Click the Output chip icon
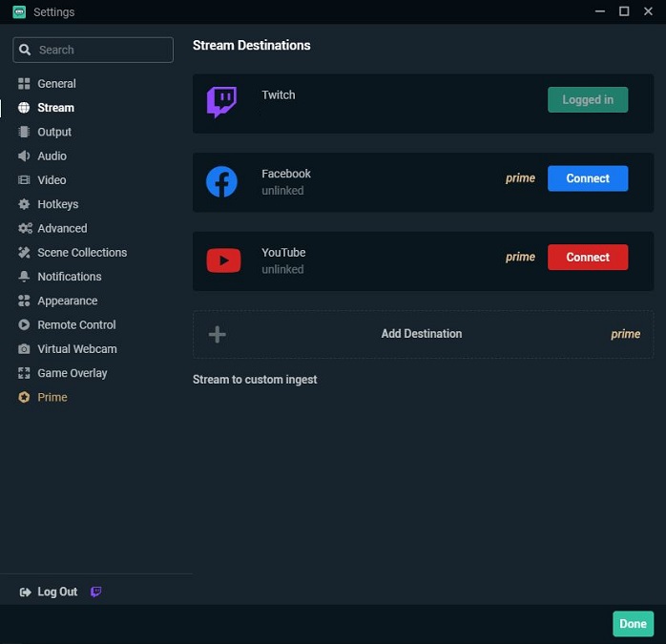This screenshot has width=666, height=644. [24, 132]
